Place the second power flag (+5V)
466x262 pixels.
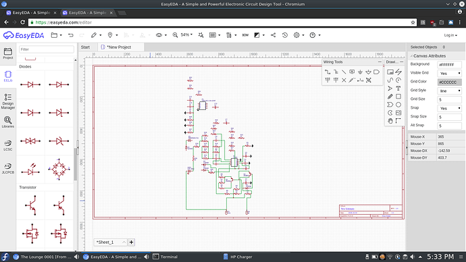pos(336,80)
